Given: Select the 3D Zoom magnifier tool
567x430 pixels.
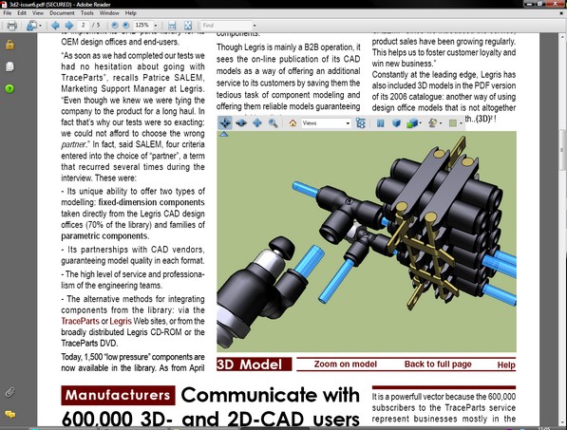Looking at the screenshot, I should (273, 122).
